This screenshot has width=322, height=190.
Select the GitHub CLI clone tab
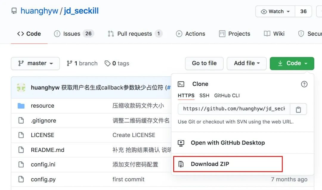tap(227, 95)
